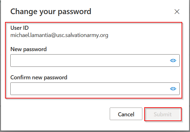Click the greyed-out Submit button
Image resolution: width=190 pixels, height=132 pixels.
(x=162, y=114)
